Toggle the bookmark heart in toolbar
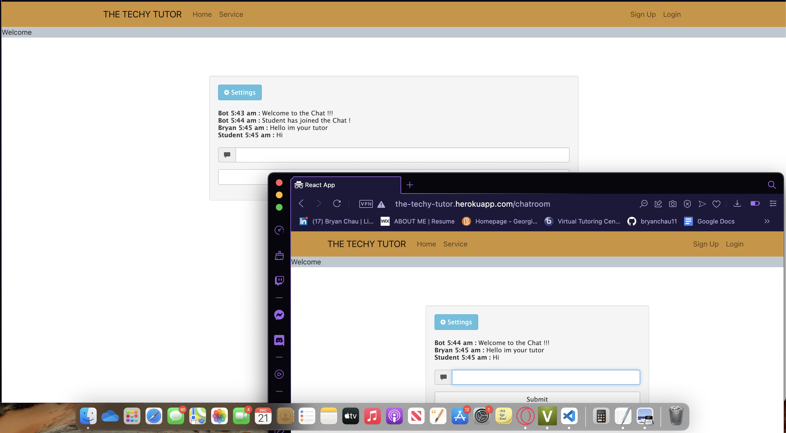786x433 pixels. point(716,204)
